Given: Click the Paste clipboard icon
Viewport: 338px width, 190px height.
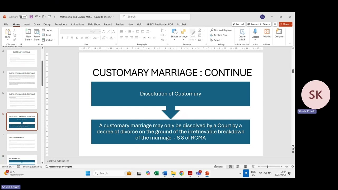Looking at the screenshot, I should click(8, 32).
